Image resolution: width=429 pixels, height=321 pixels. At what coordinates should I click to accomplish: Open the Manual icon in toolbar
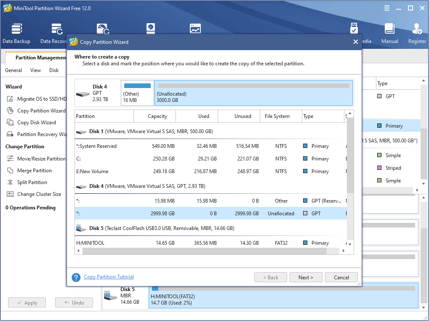point(389,33)
